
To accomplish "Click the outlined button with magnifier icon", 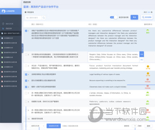I will click(x=147, y=17).
